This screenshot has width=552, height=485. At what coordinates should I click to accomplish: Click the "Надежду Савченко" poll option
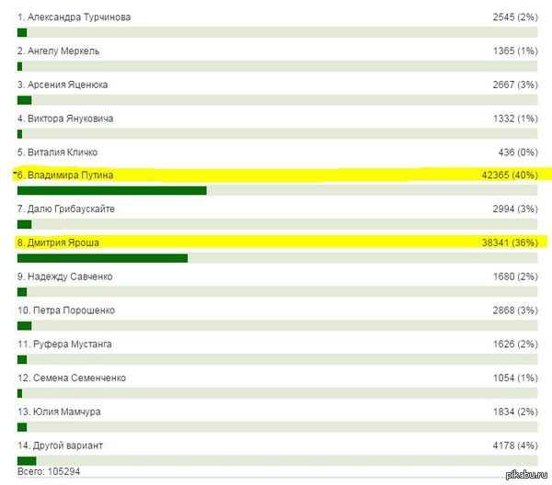coord(64,276)
